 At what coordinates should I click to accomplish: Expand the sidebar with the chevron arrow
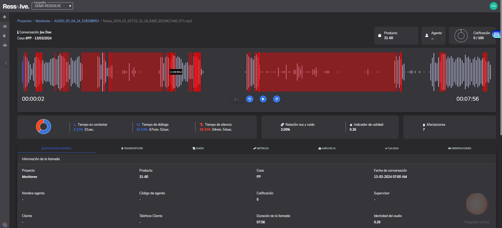5,63
